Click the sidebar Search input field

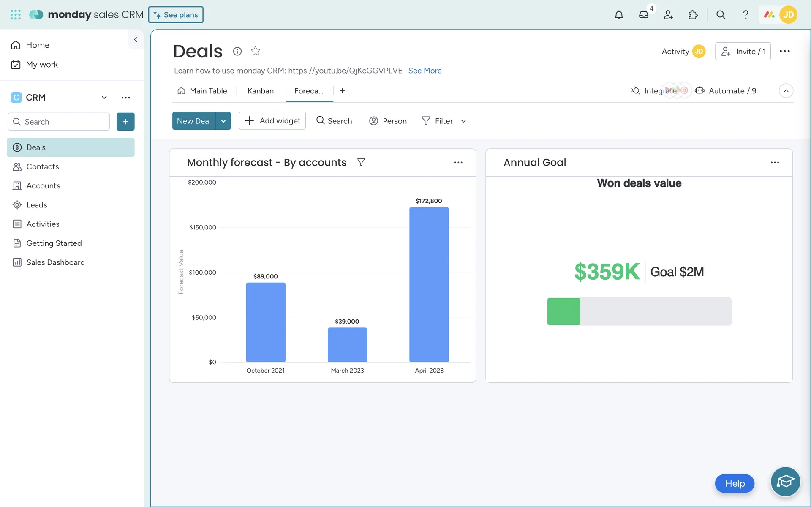tap(63, 122)
